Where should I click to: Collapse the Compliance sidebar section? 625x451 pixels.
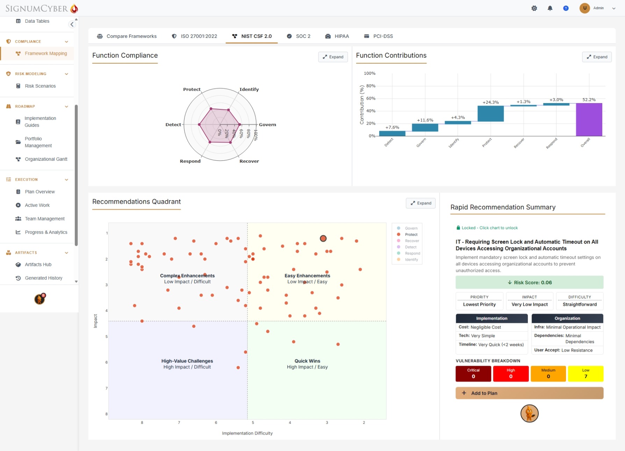(x=66, y=42)
